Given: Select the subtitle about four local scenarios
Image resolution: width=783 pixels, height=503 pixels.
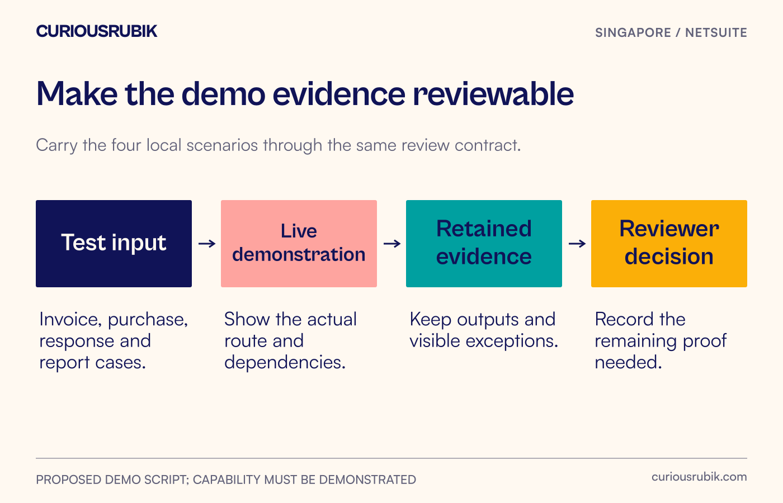Looking at the screenshot, I should [x=279, y=145].
